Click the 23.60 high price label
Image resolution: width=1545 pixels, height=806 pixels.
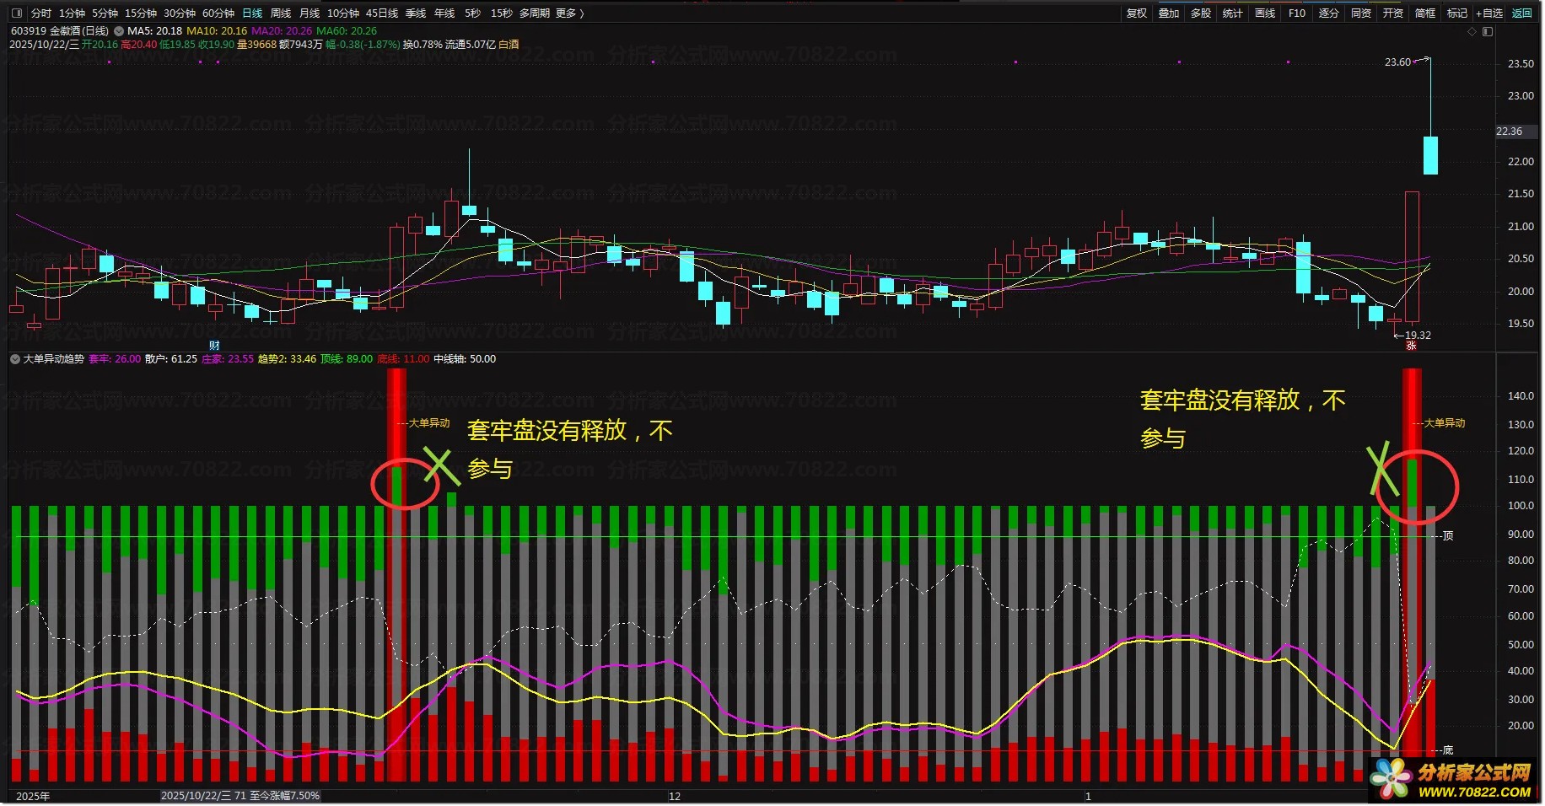click(1397, 62)
